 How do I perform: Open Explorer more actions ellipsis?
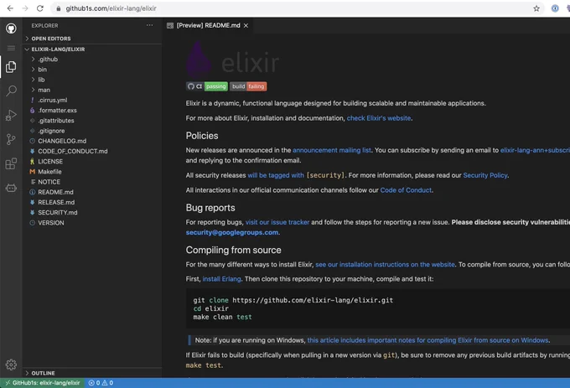149,25
